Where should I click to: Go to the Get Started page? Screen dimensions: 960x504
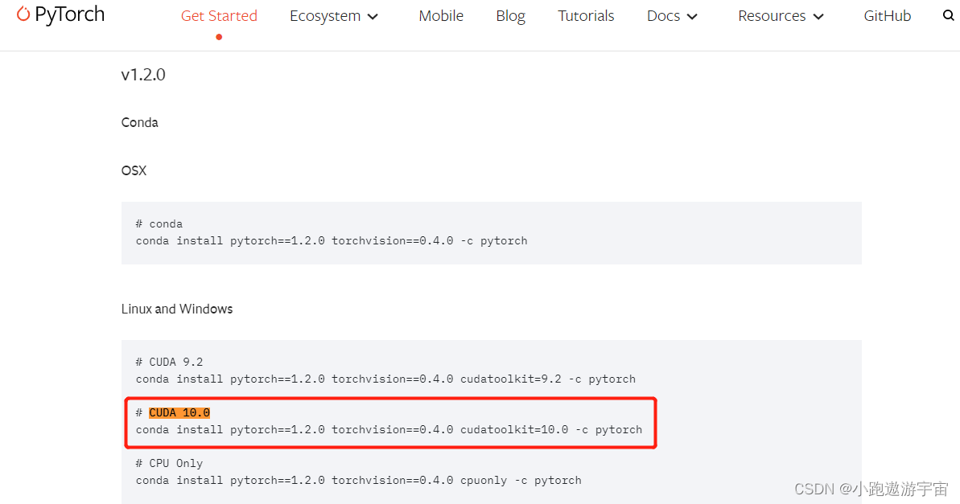219,16
